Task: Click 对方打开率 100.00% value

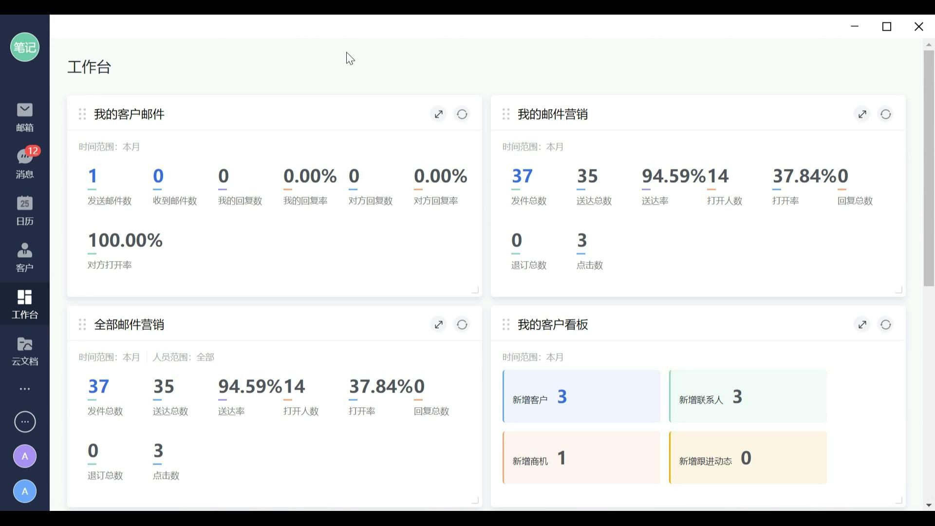Action: (125, 240)
